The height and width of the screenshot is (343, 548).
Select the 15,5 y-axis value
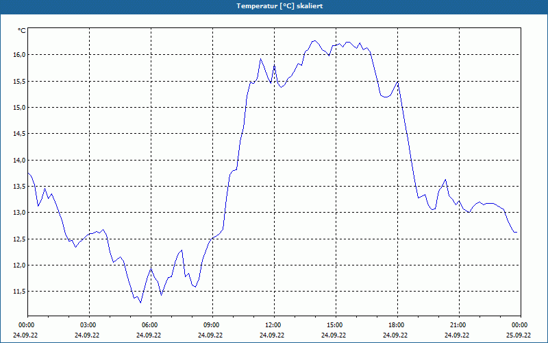[x=20, y=81]
